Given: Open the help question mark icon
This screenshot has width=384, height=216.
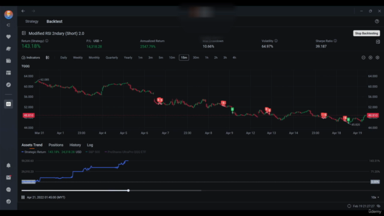Looking at the screenshot, I should [377, 22].
